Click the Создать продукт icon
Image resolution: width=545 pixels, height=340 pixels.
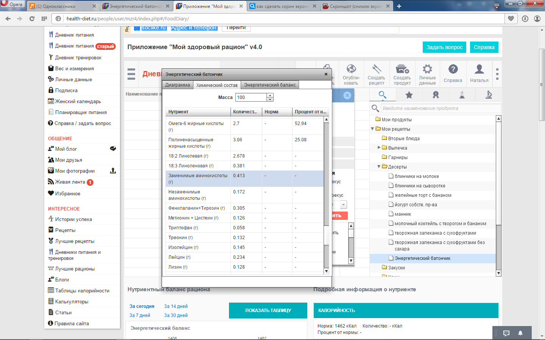point(402,70)
